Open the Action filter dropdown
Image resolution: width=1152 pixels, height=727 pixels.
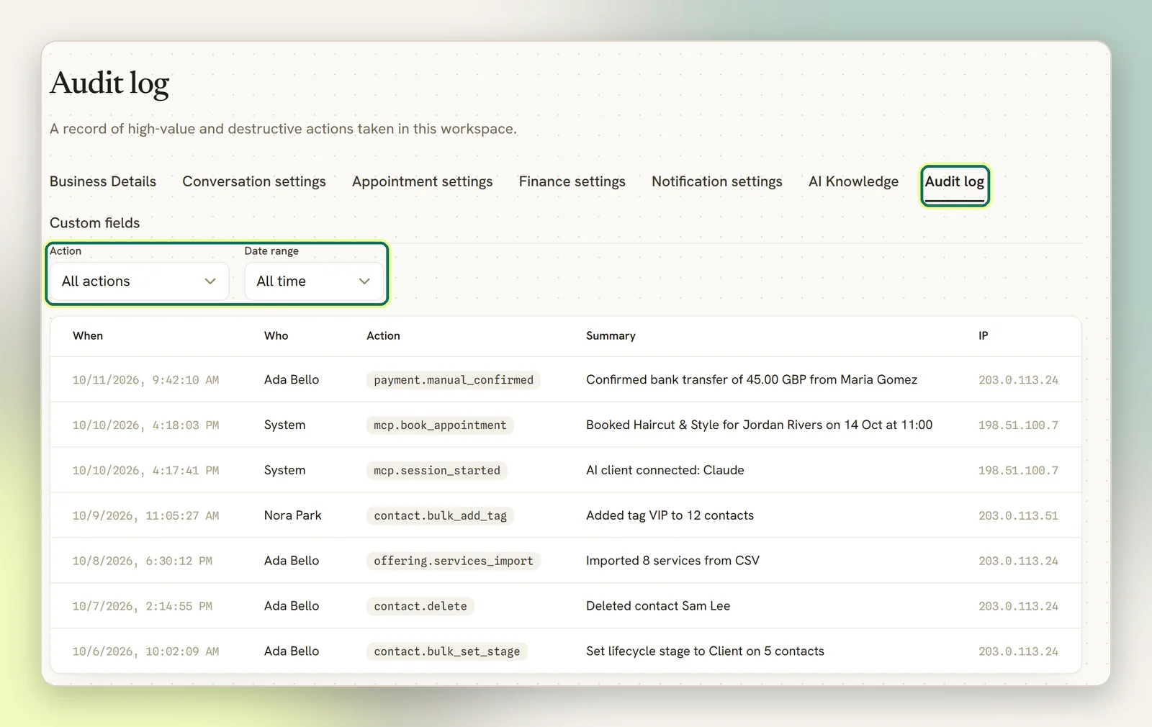coord(139,281)
